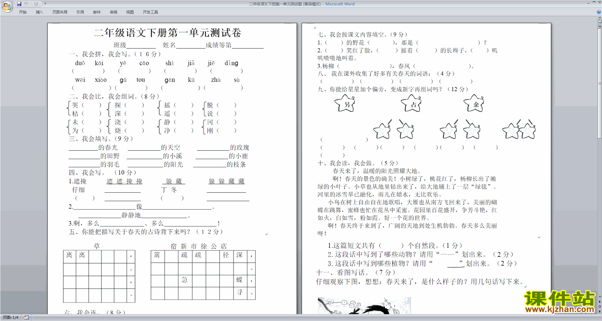Click the star containing 占
The image size is (602, 321).
click(x=411, y=103)
